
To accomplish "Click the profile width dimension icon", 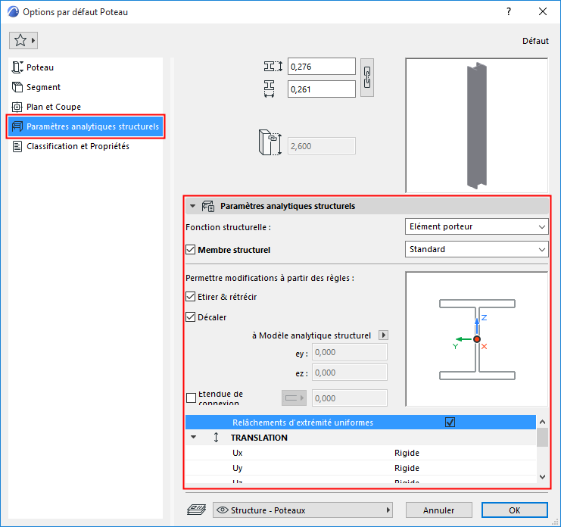I will click(x=269, y=89).
